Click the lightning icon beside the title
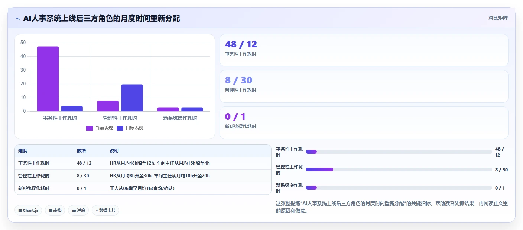This screenshot has width=523, height=230. click(x=17, y=19)
